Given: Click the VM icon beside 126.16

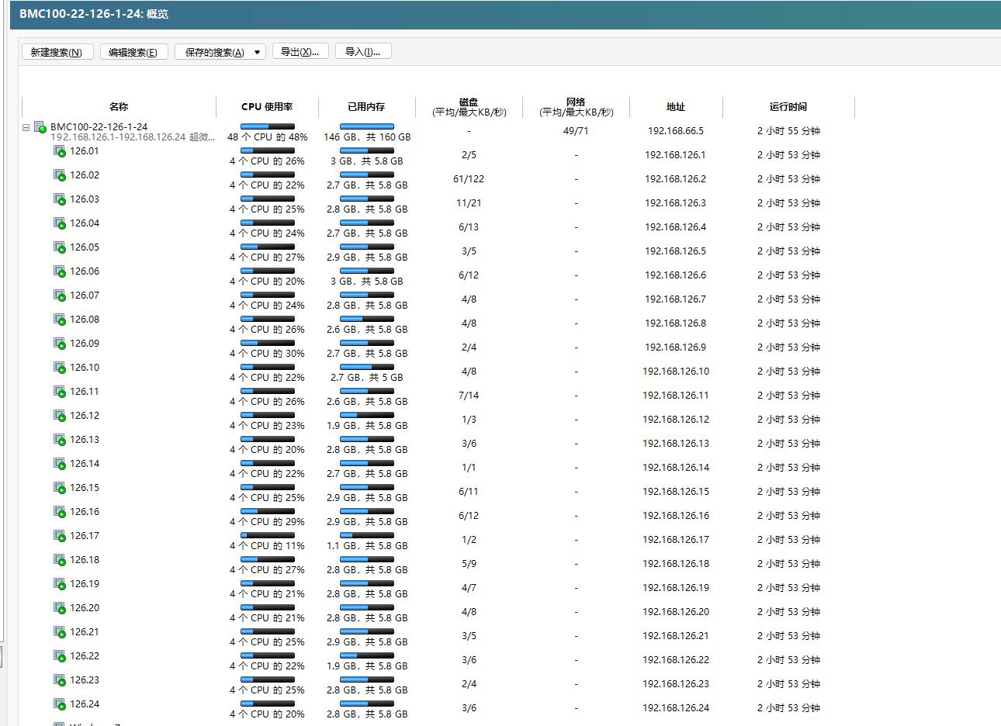Looking at the screenshot, I should [60, 512].
